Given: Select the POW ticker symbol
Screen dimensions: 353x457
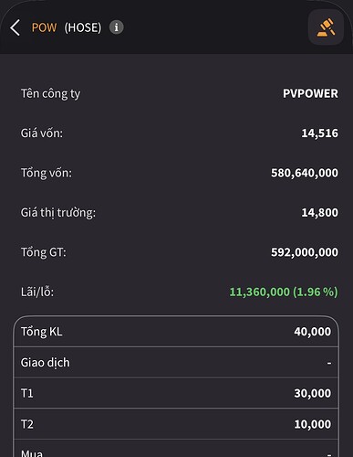Looking at the screenshot, I should (x=44, y=27).
